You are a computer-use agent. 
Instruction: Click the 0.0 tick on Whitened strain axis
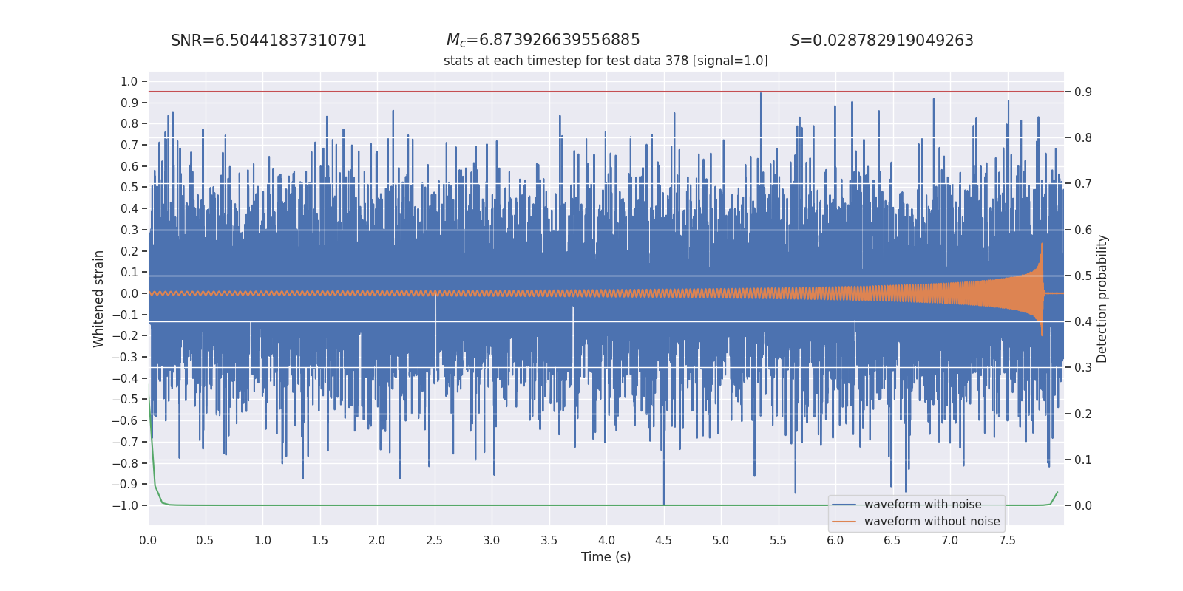[x=129, y=293]
